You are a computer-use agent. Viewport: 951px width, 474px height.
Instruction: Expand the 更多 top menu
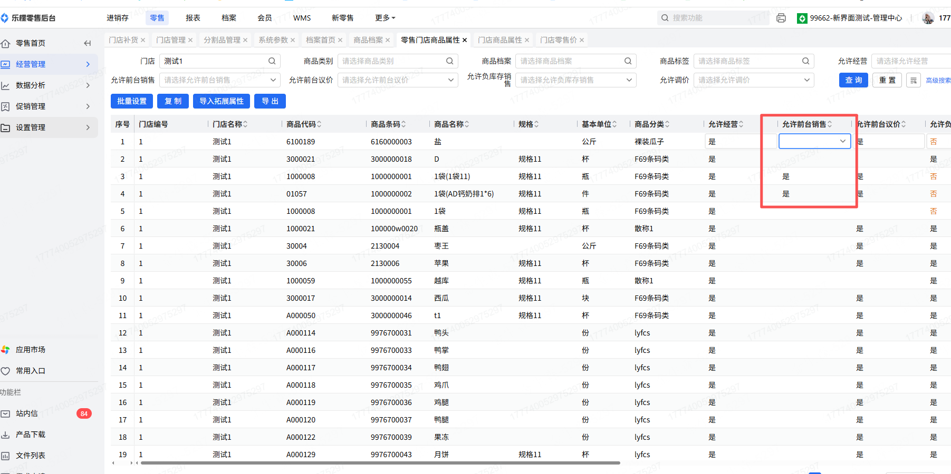tap(385, 18)
